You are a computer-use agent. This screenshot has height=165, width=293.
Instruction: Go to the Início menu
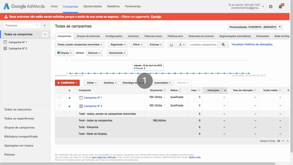click(54, 6)
